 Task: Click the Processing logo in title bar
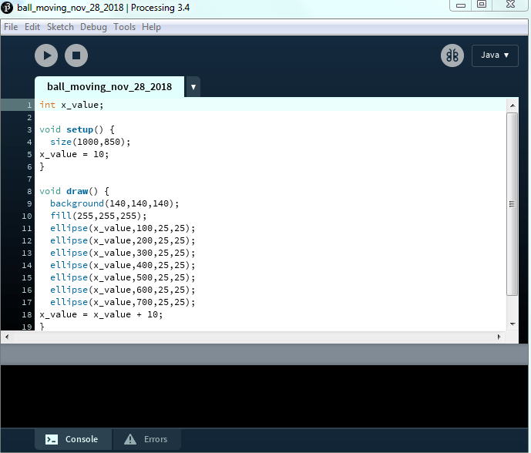click(8, 7)
